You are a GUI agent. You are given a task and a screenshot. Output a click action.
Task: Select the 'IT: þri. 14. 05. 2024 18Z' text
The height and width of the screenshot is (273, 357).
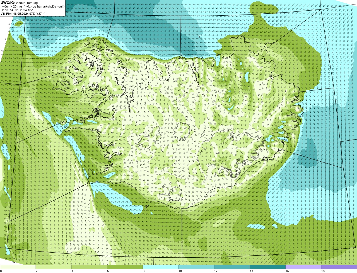pyautogui.click(x=17, y=10)
